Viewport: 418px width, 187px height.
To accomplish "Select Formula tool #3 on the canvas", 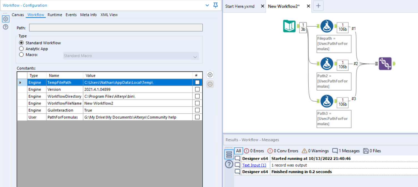I will [x=327, y=101].
